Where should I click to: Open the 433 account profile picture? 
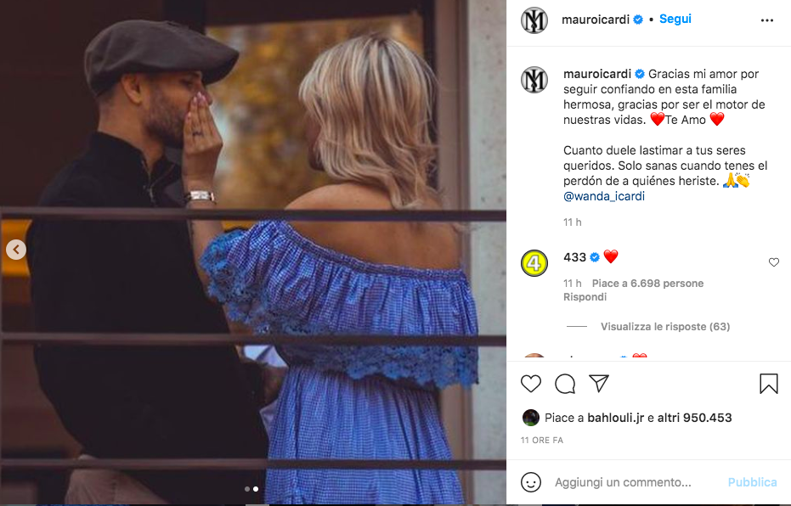click(534, 263)
